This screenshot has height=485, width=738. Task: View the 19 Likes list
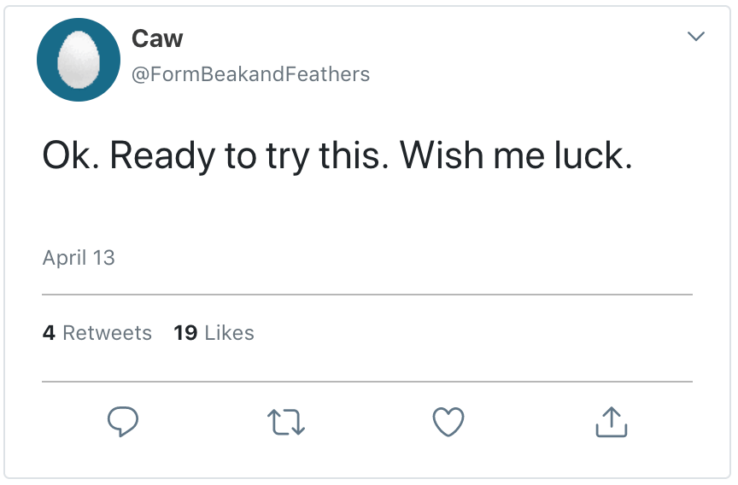(x=214, y=333)
